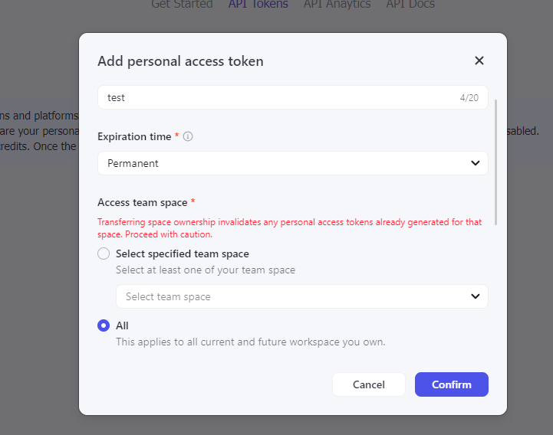
Task: Click the 'Select specified team space' option label
Action: point(183,253)
